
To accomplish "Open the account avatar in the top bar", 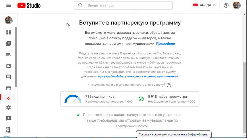I will point(237,5).
